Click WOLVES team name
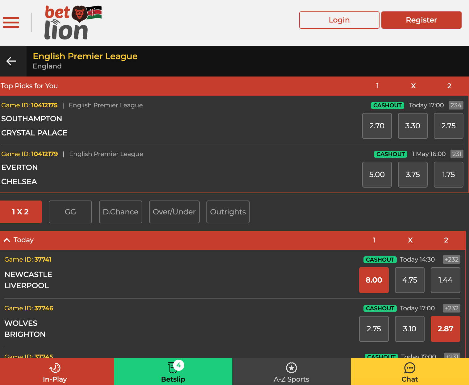The image size is (469, 385). click(21, 323)
